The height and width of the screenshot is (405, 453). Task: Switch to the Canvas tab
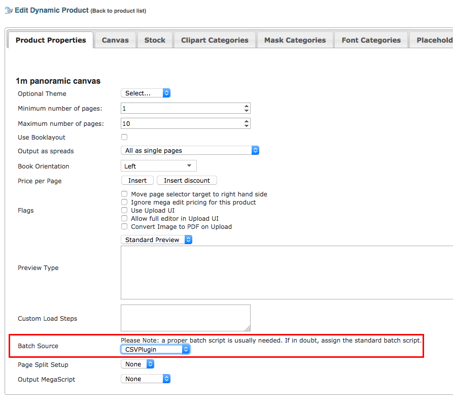pyautogui.click(x=115, y=40)
